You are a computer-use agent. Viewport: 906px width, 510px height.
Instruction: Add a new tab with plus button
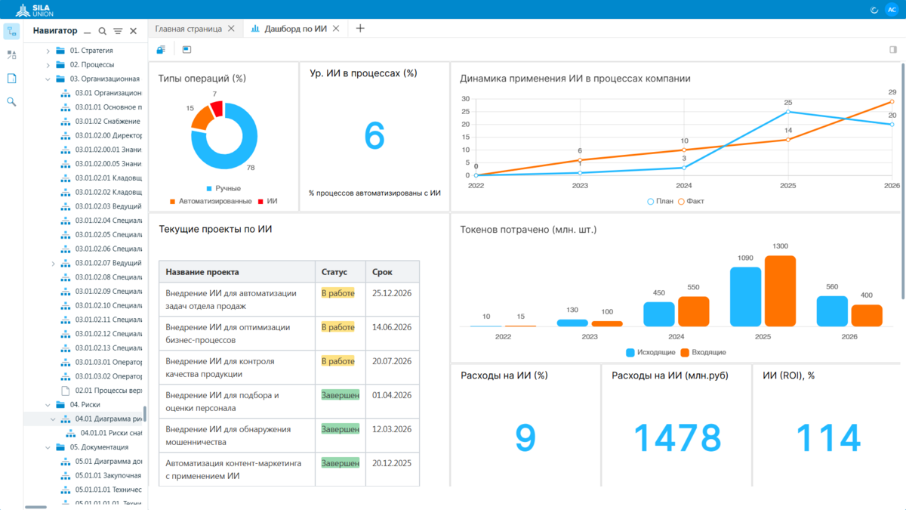point(360,29)
